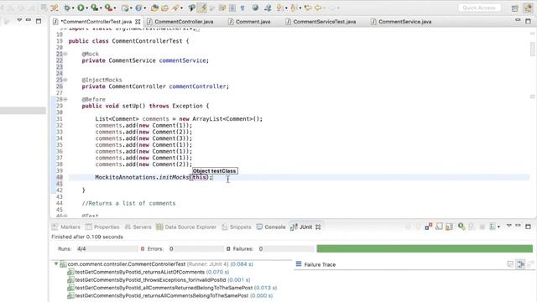The height and width of the screenshot is (302, 537).
Task: Select testGetCommentsByPostId_returnsAllCommentsBelongToTheSamePost result
Action: point(169,295)
